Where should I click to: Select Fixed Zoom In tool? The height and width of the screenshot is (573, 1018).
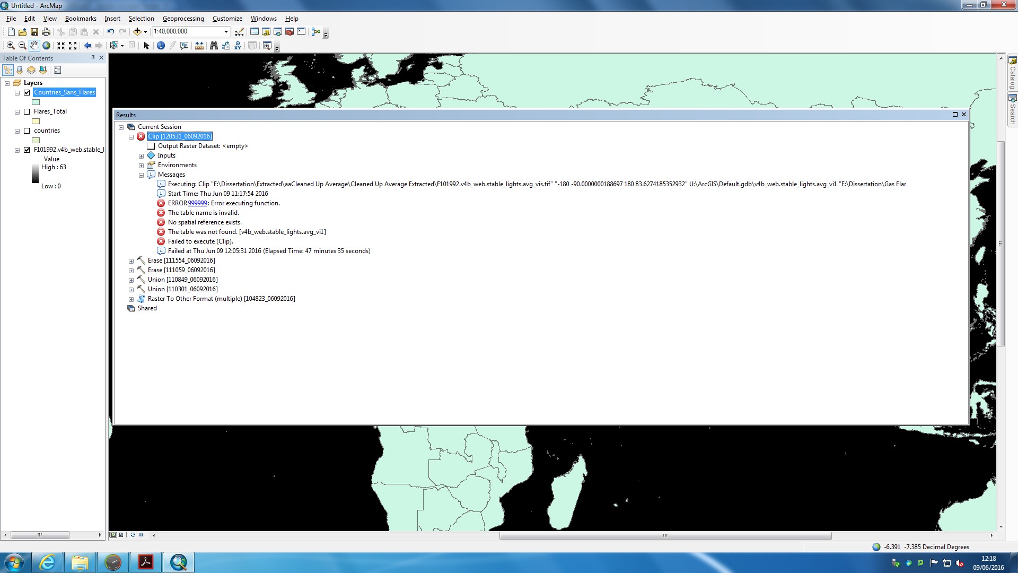click(61, 46)
